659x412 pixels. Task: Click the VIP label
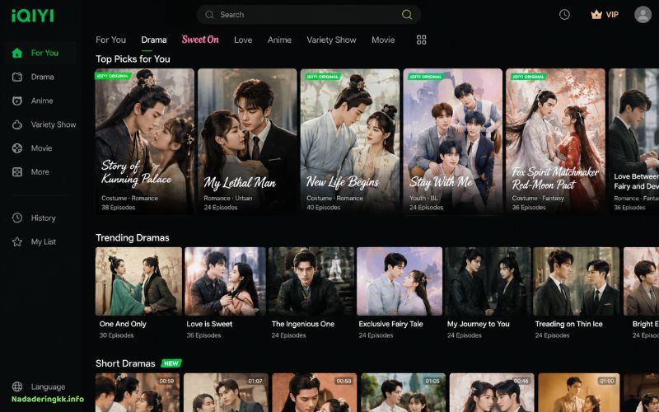pyautogui.click(x=612, y=15)
